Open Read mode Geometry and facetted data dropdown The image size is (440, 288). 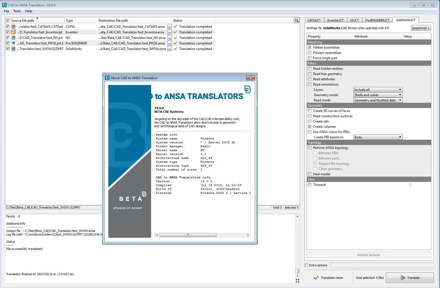[x=378, y=100]
